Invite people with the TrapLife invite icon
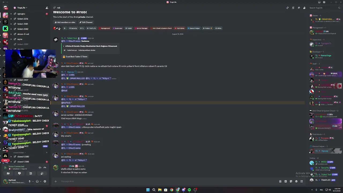Viewport: 343px width, 193px height. tap(47, 8)
